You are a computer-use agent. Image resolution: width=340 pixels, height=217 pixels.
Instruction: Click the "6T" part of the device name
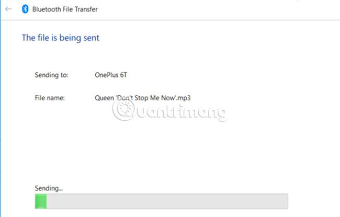click(123, 75)
